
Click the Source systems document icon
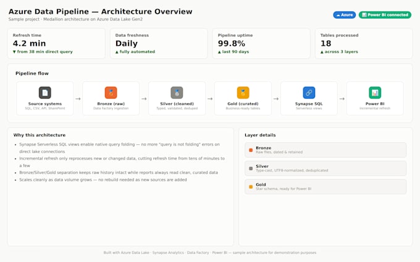click(x=45, y=92)
